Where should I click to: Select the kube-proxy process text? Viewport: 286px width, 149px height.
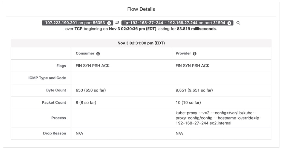218,118
